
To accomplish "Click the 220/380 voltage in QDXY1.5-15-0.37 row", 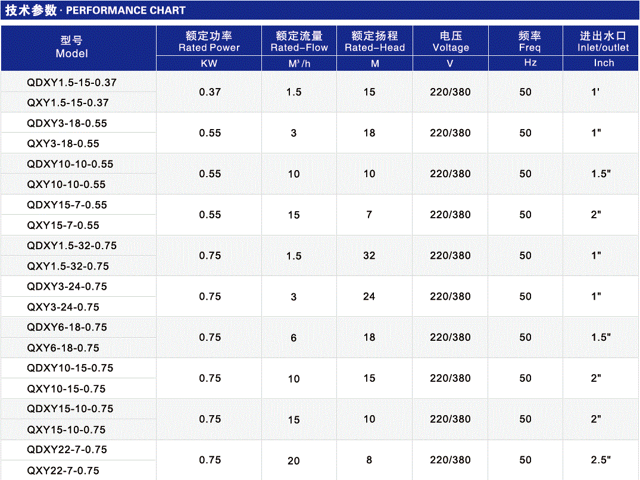I will click(450, 92).
